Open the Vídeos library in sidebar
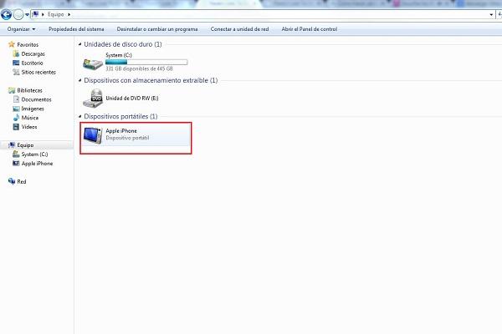This screenshot has width=502, height=334. [30, 127]
